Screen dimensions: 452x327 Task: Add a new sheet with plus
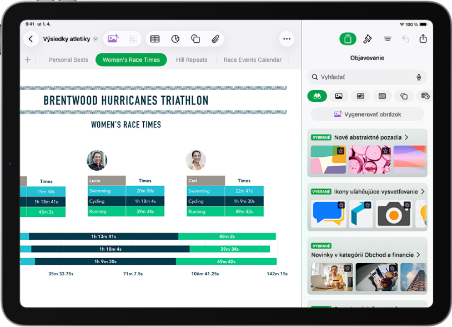point(28,60)
